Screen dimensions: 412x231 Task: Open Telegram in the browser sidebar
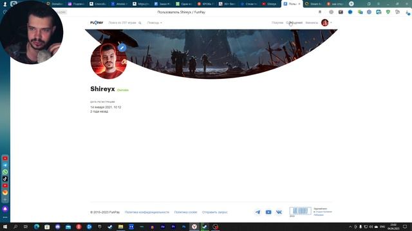[5, 166]
